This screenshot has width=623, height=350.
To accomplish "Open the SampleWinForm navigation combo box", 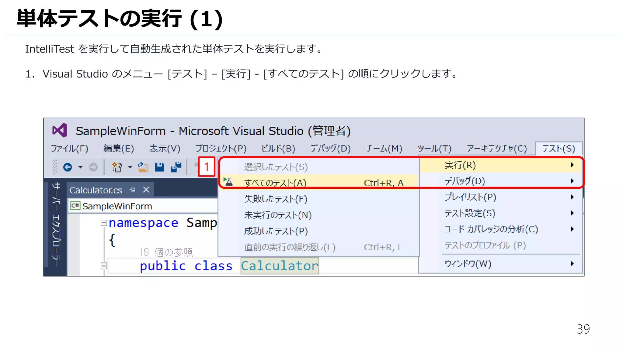I will click(x=143, y=206).
